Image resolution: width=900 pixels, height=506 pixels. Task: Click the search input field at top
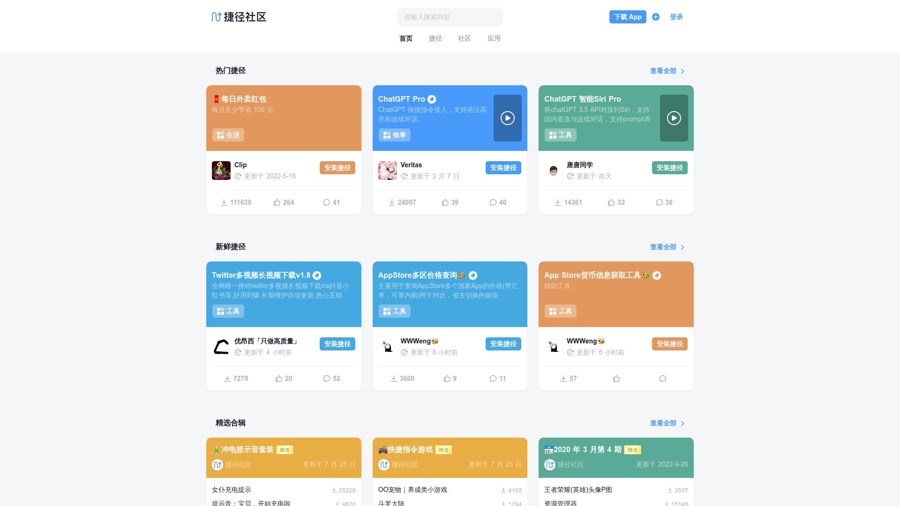click(450, 17)
